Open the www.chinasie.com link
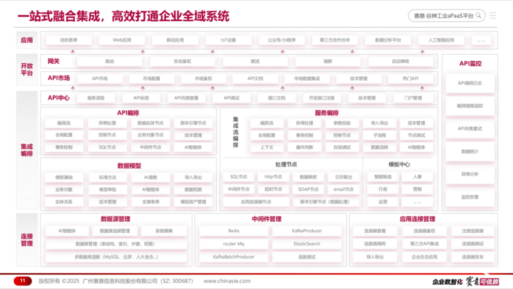The image size is (513, 289). point(227,281)
